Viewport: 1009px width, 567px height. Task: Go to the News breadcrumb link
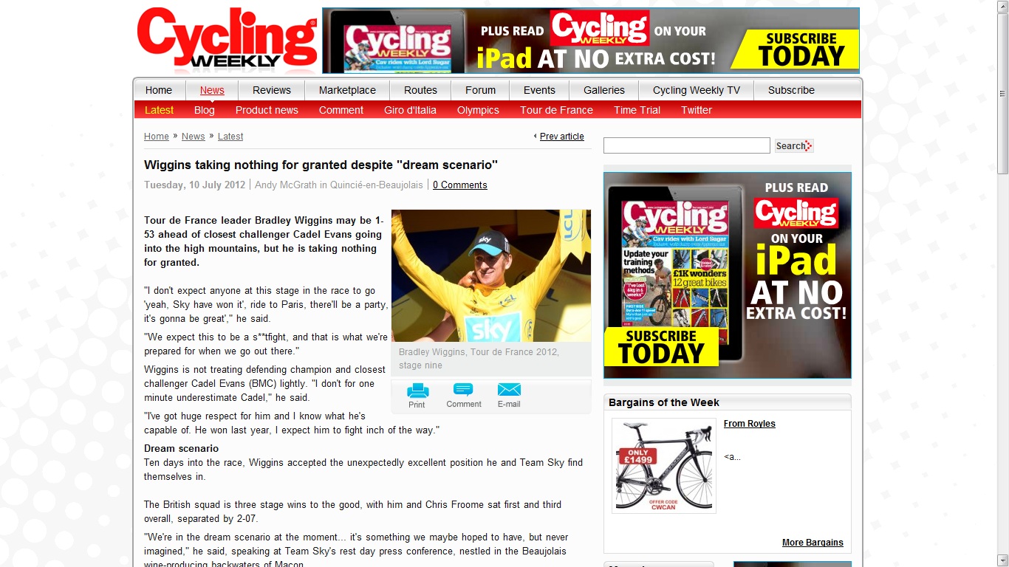coord(194,137)
